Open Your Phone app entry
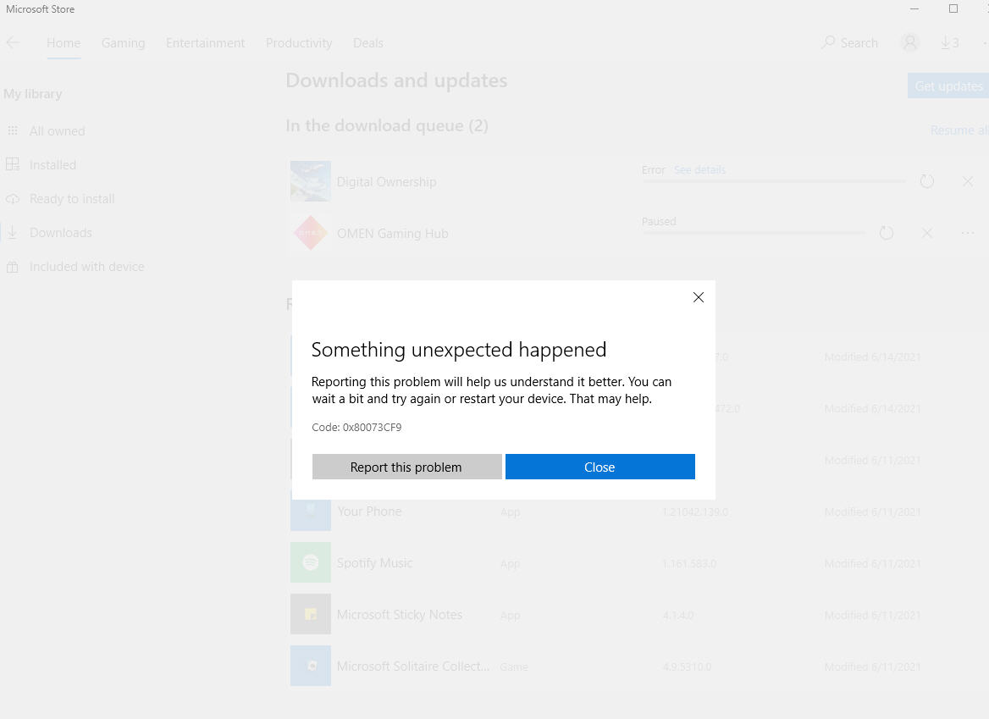 [x=369, y=512]
